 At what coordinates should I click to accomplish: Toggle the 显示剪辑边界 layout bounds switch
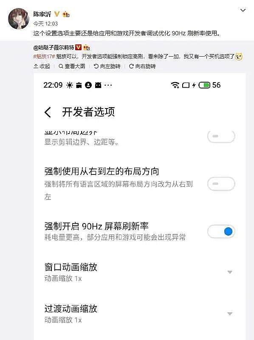pyautogui.click(x=221, y=136)
